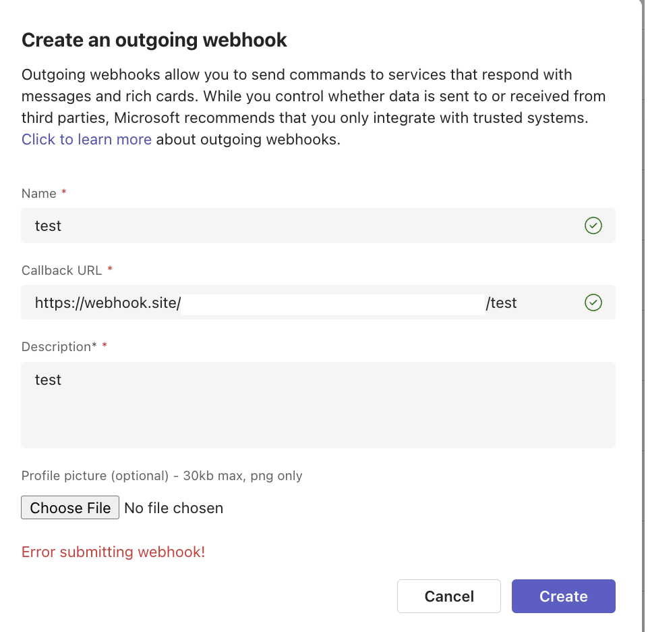Click the red asterisk beside the Name label
This screenshot has width=648, height=632.
[x=64, y=192]
